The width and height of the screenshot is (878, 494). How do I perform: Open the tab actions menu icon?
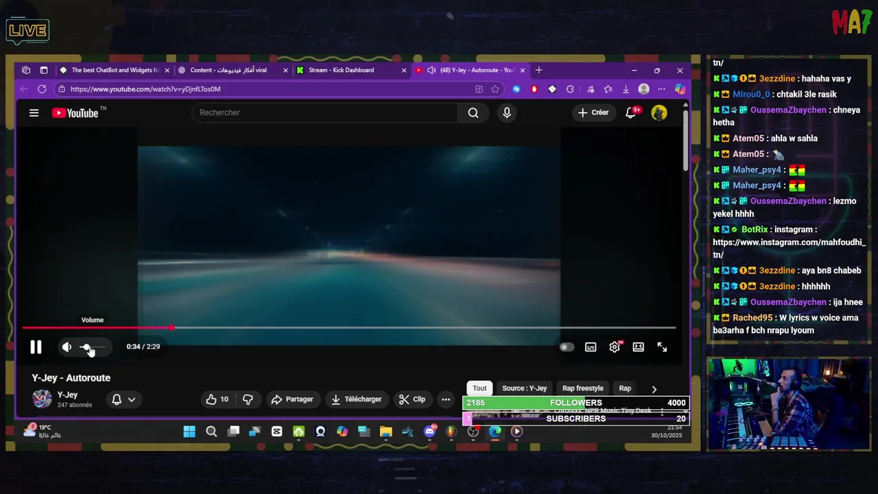[x=44, y=70]
